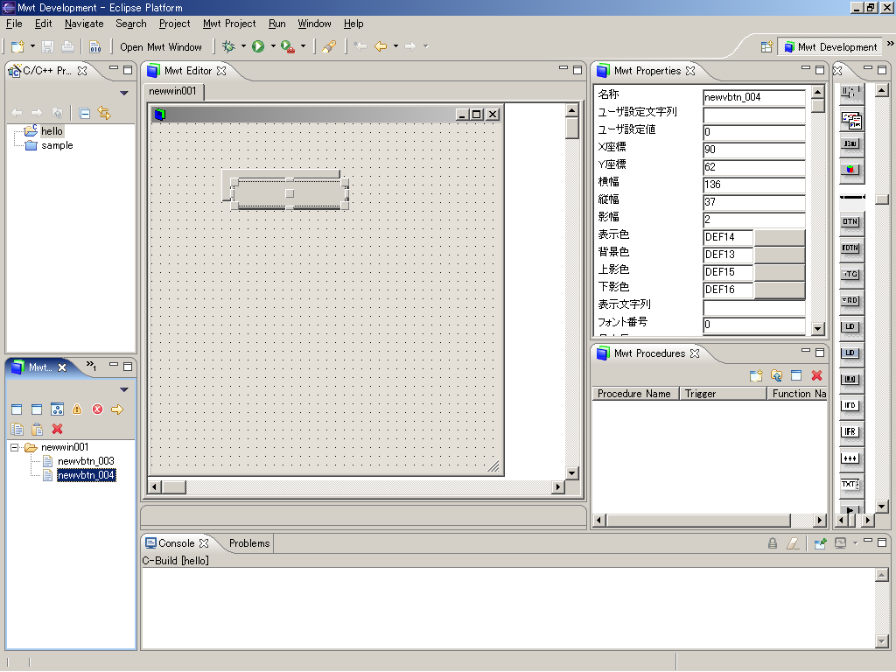Image resolution: width=896 pixels, height=672 pixels.
Task: Click the red X delete in Mwt Procedures
Action: (816, 375)
